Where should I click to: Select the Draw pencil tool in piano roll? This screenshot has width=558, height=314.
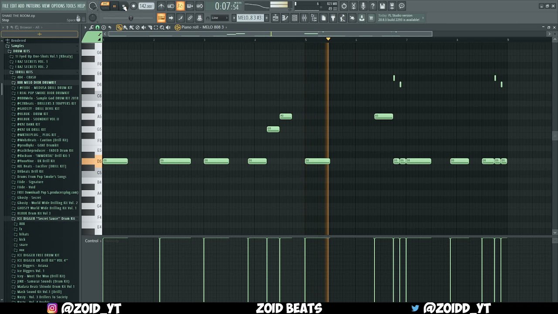[119, 27]
